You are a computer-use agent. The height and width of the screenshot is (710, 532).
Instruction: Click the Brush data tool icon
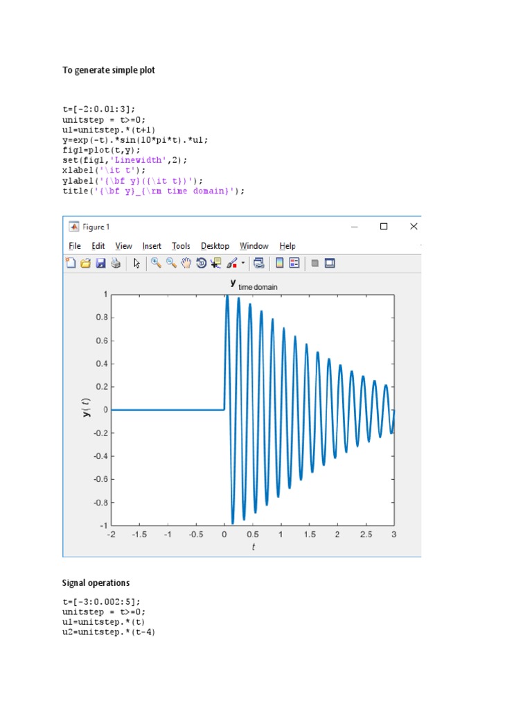(x=232, y=263)
